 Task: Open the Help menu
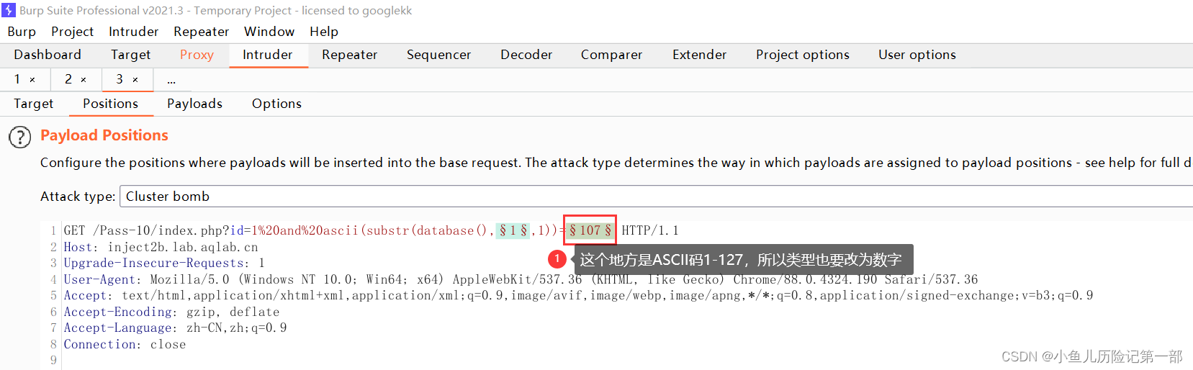pyautogui.click(x=324, y=32)
